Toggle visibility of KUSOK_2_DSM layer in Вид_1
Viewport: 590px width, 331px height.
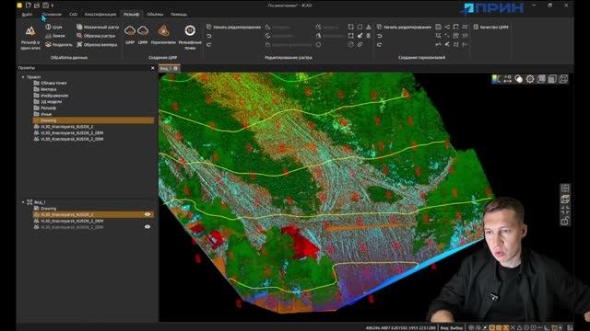click(x=147, y=227)
